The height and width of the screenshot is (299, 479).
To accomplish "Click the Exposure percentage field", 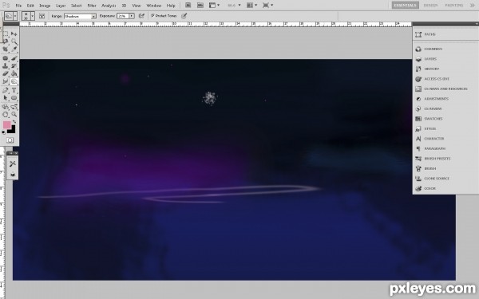I will coord(123,16).
